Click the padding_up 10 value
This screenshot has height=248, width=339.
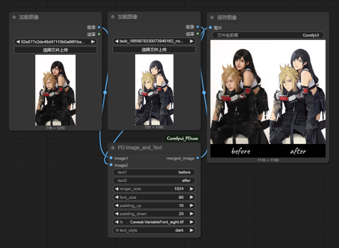[181, 206]
